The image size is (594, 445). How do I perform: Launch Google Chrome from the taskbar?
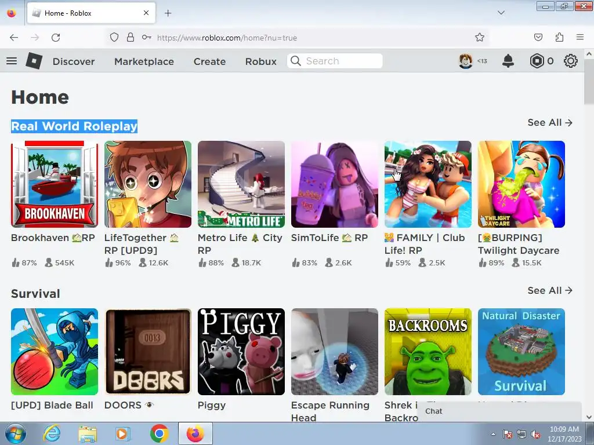159,433
